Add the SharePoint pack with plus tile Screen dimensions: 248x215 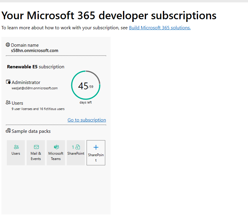point(96,153)
